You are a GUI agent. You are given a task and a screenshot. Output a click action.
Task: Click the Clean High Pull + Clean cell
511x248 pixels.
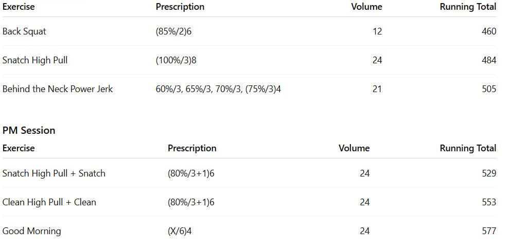pos(49,202)
